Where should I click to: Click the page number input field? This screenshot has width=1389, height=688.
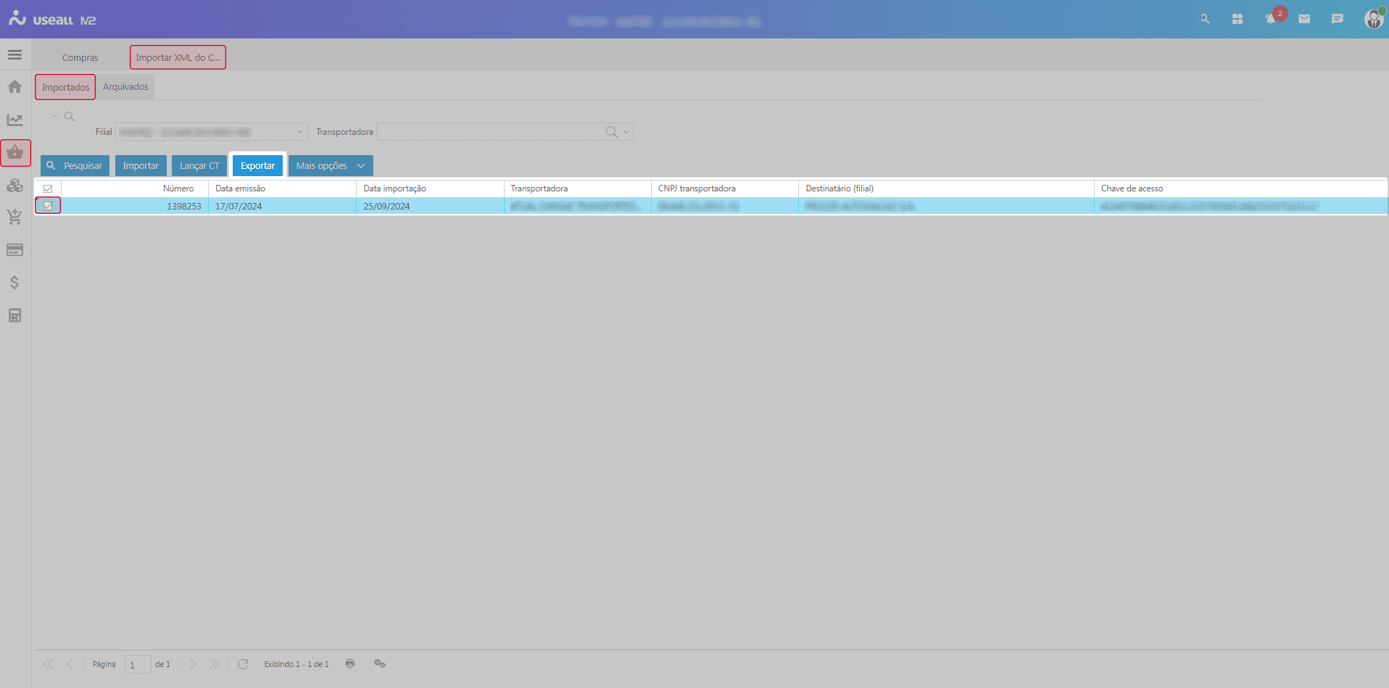(138, 664)
